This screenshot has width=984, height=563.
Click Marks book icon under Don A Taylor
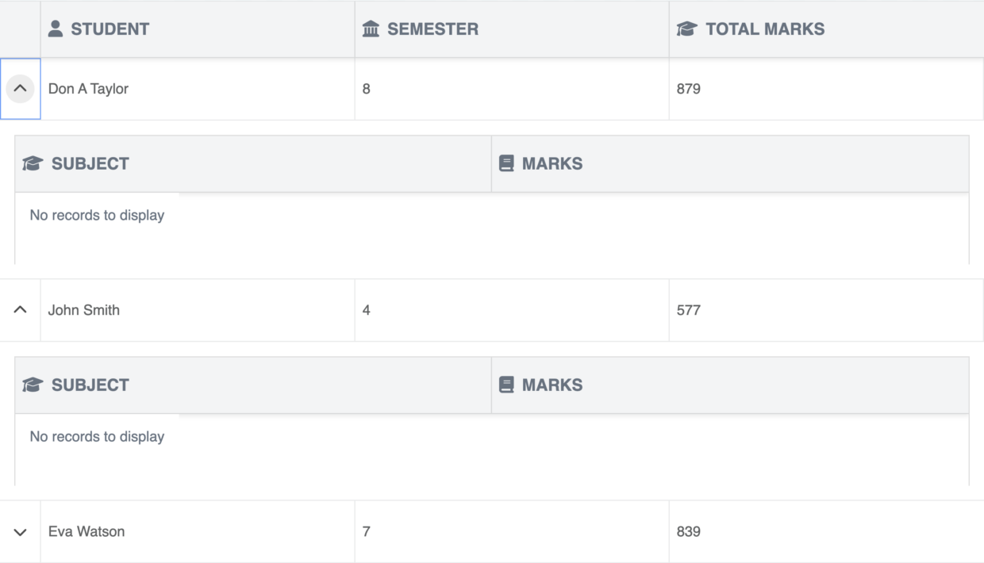coord(506,164)
